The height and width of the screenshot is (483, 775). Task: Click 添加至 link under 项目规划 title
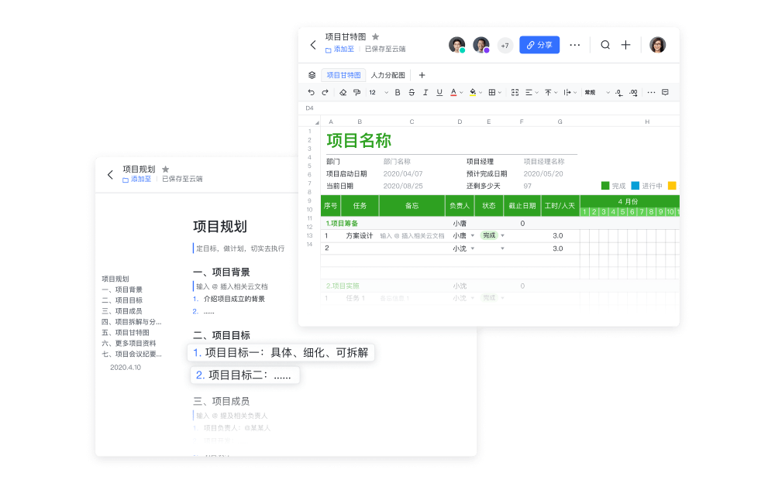point(136,179)
